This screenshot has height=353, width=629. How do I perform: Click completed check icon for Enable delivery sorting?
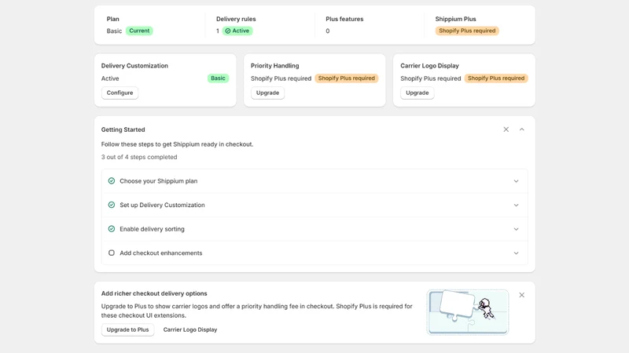coord(112,229)
